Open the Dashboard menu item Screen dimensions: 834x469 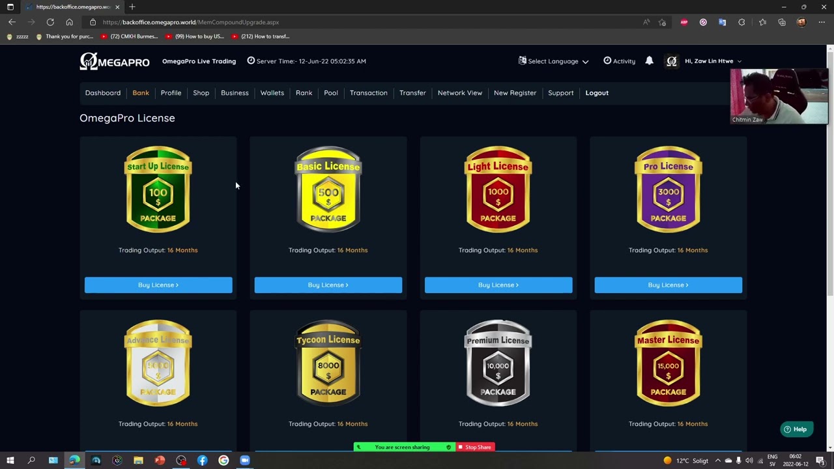103,92
